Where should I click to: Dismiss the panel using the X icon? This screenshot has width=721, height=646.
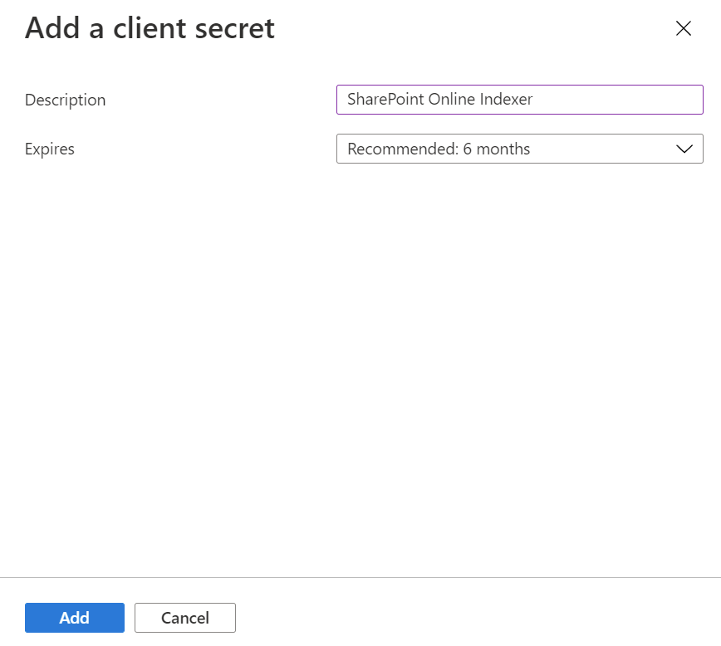point(684,28)
